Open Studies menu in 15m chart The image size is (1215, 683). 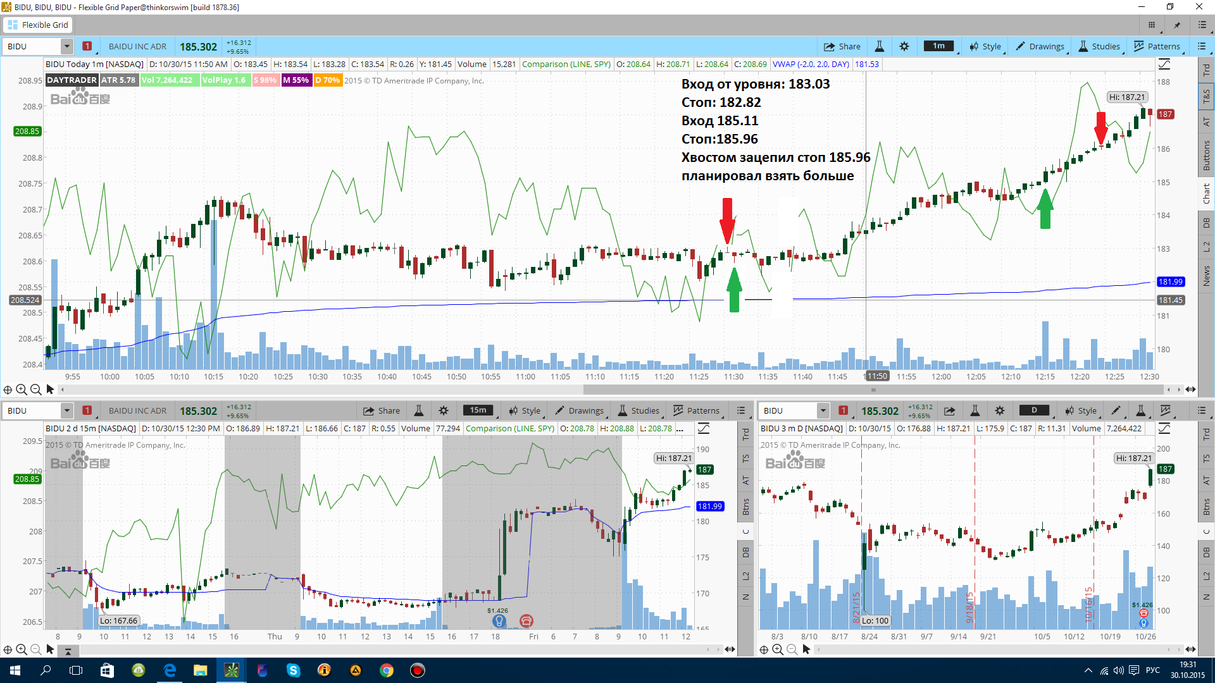639,410
